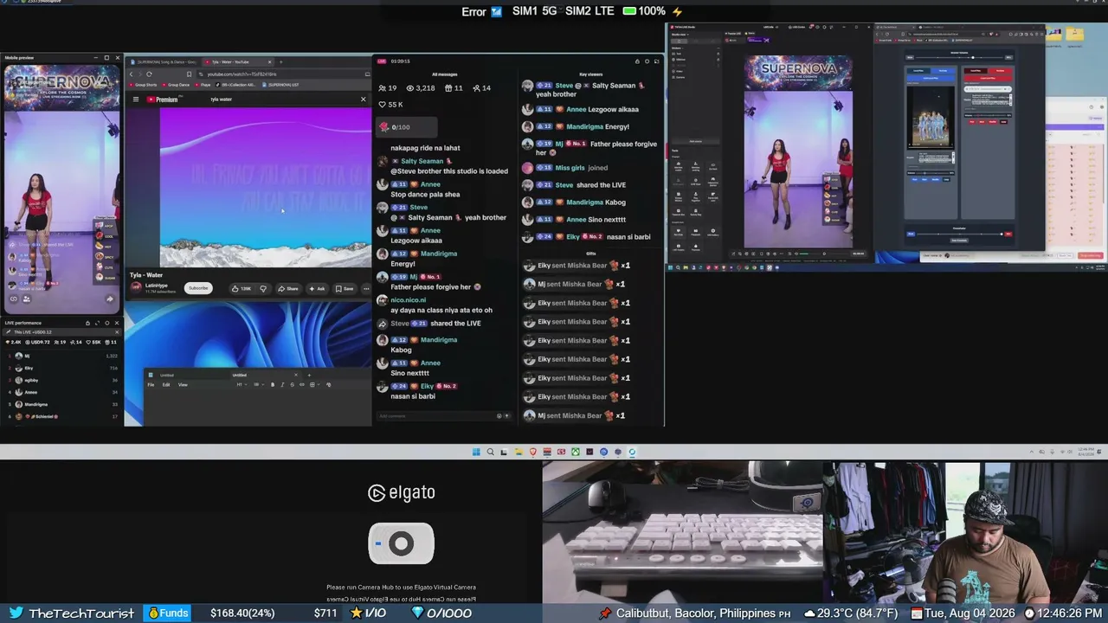Open Mobile preview link icon at bottom left
This screenshot has width=1108, height=623.
coord(13,299)
